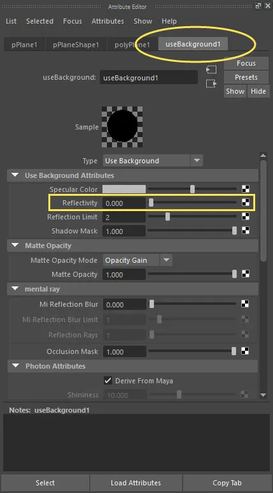Screen dimensions: 273x493
Task: Click the Show button beside Hide
Action: point(235,91)
